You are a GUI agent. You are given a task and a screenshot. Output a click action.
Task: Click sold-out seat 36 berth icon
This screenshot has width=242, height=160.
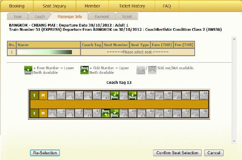pos(205,113)
